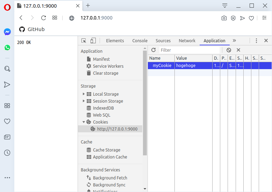Open Service Workers item

108,66
